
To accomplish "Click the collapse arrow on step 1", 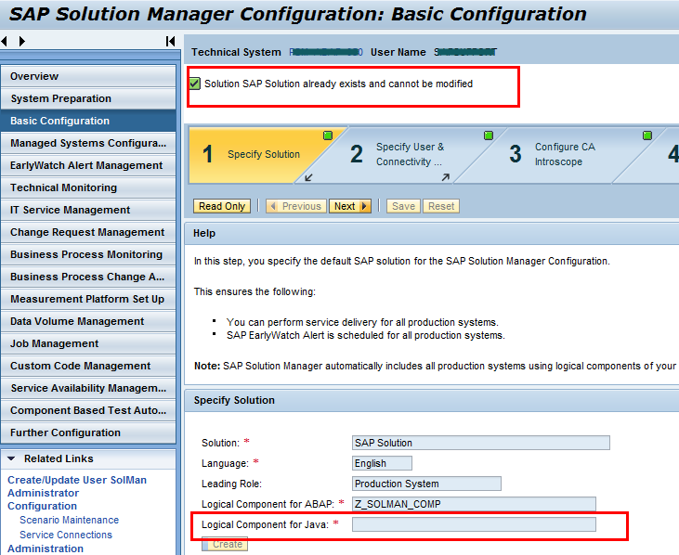I will point(308,177).
